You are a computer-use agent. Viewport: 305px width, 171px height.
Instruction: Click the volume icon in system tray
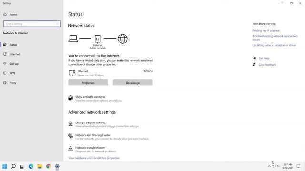pos(278,166)
